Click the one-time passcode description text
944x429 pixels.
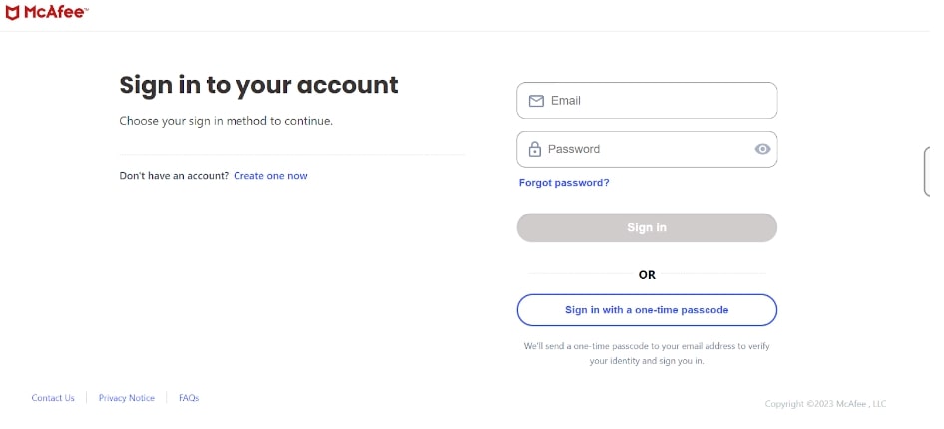tap(647, 353)
